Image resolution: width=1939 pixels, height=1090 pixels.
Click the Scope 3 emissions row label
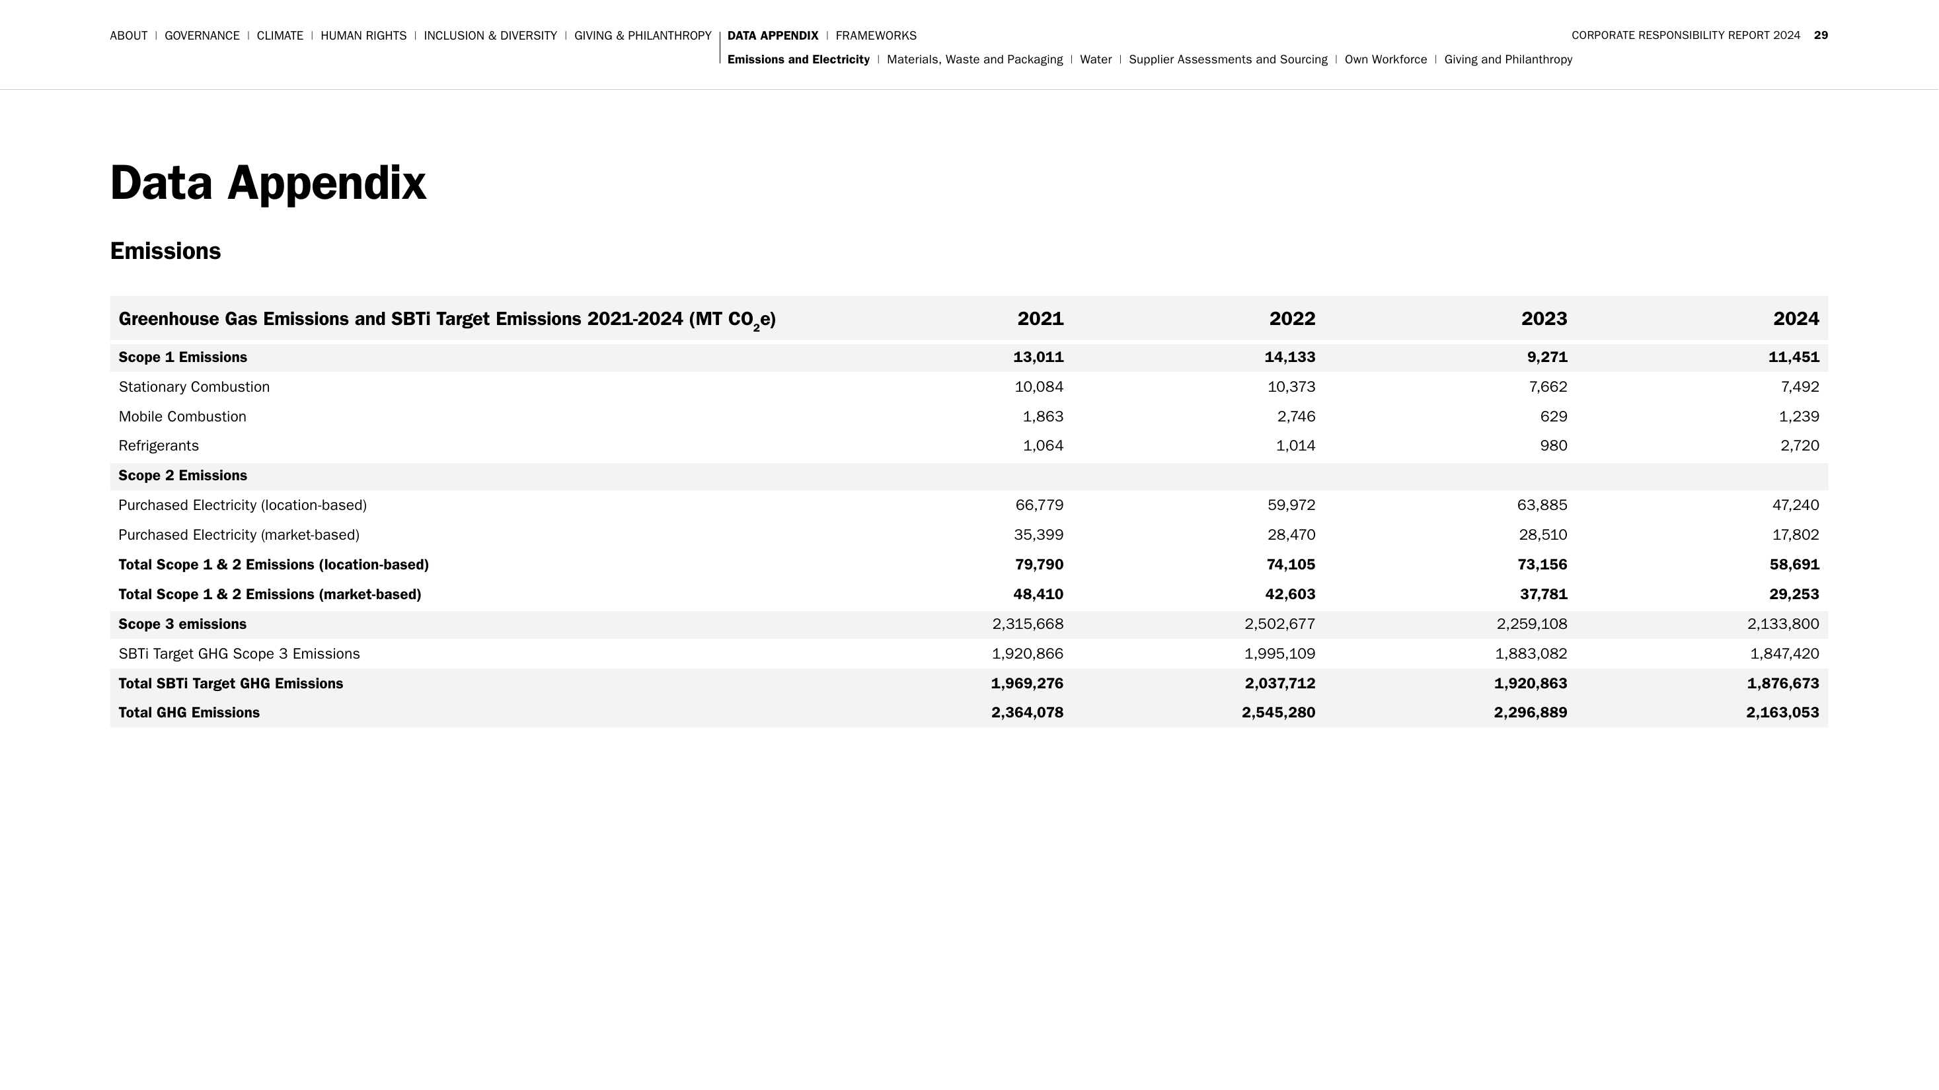pyautogui.click(x=182, y=624)
